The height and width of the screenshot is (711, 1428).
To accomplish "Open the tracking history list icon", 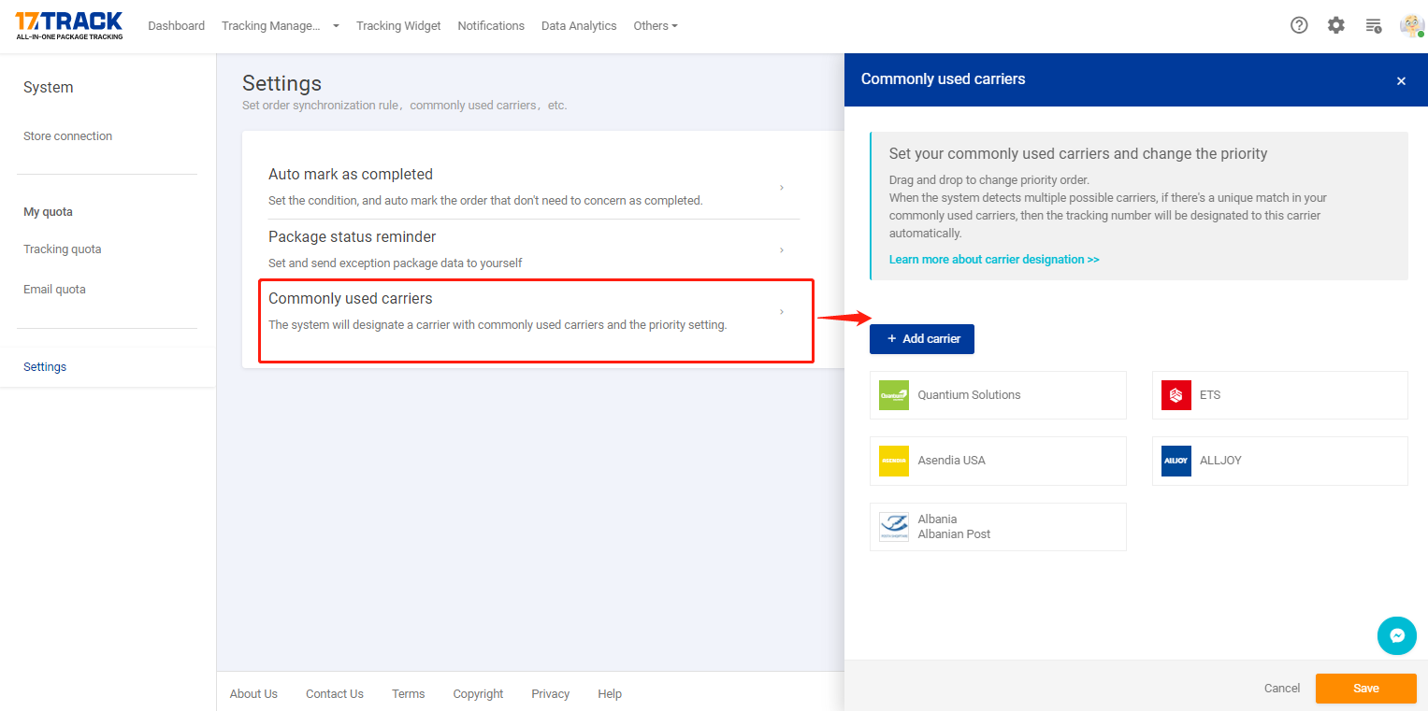I will [1373, 25].
